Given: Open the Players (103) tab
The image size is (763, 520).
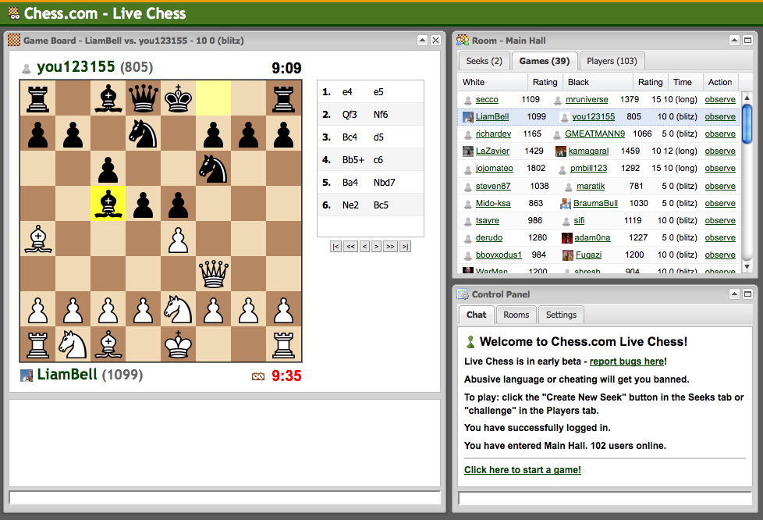Looking at the screenshot, I should click(x=612, y=62).
